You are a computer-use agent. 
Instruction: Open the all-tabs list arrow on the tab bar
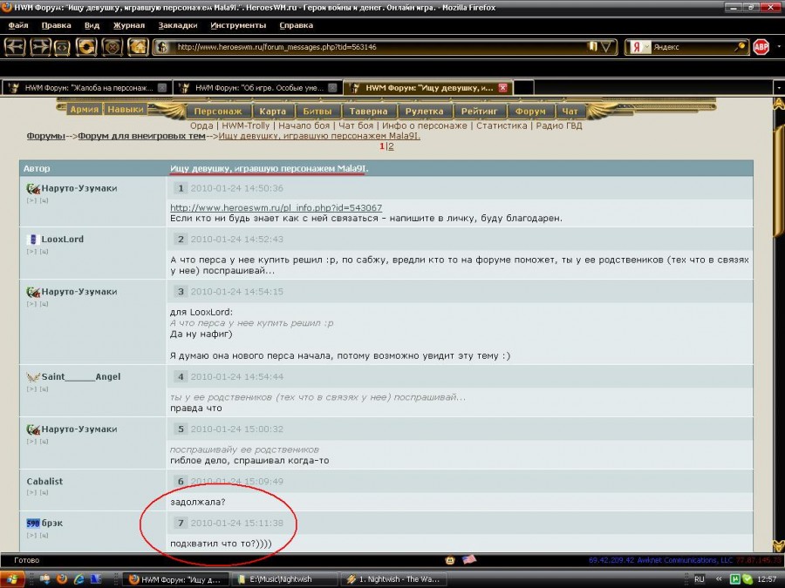point(778,88)
